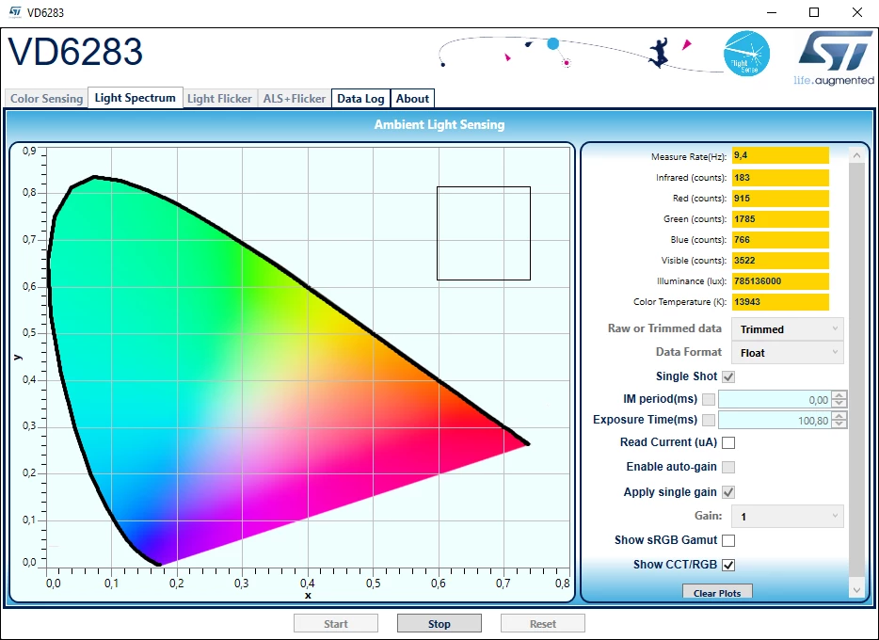The width and height of the screenshot is (879, 640).
Task: Click the jumping figure graphic in header
Action: [x=660, y=53]
